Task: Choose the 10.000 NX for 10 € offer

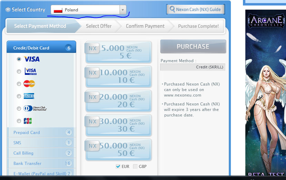Action: pyautogui.click(x=119, y=76)
